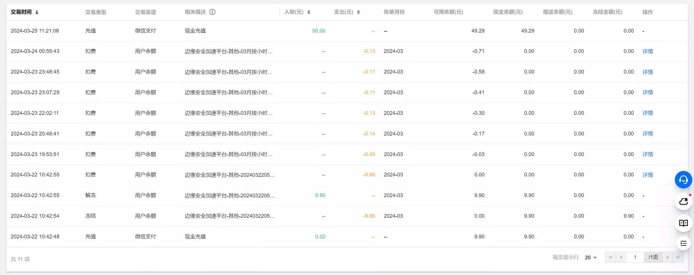The height and width of the screenshot is (275, 694).
Task: Click the 交易时间 column header
Action: coord(21,12)
